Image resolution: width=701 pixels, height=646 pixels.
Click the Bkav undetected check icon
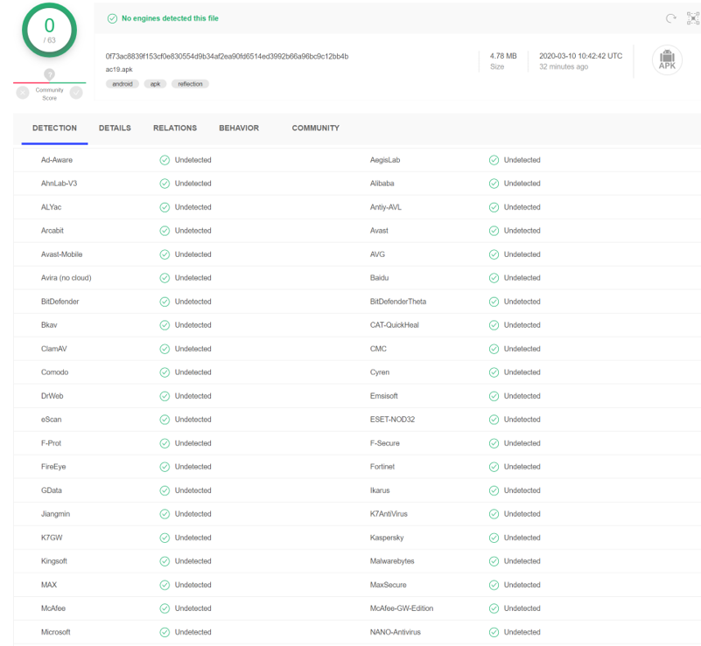165,325
